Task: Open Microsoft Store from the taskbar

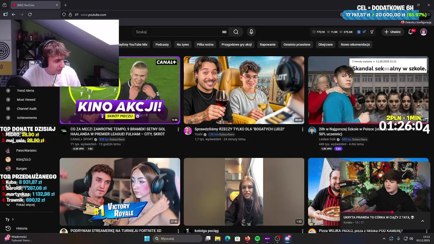Action: coord(238,239)
